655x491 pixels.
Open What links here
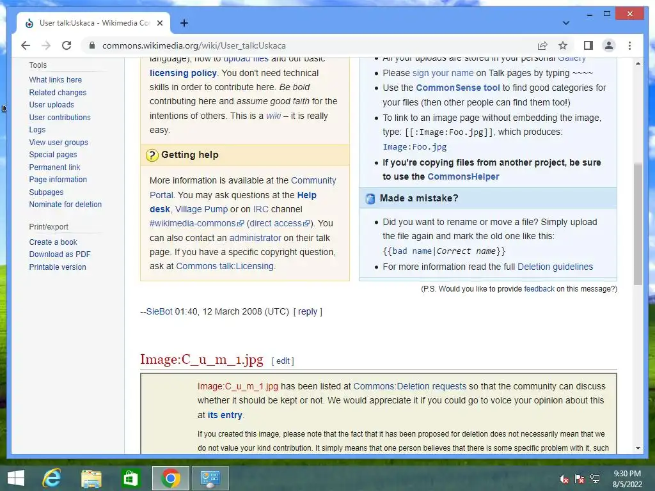(x=55, y=80)
